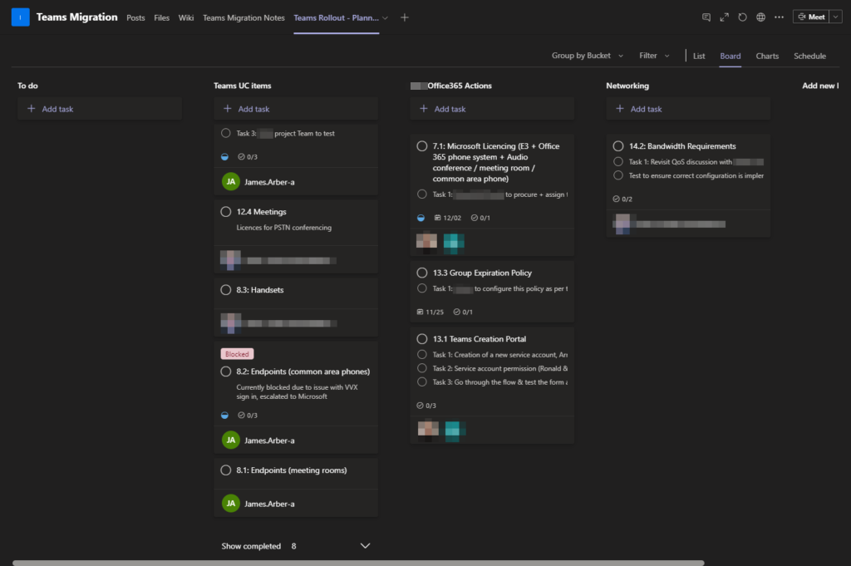Click teal avatar on 7.1 Licencing card
The height and width of the screenshot is (566, 851).
point(454,242)
